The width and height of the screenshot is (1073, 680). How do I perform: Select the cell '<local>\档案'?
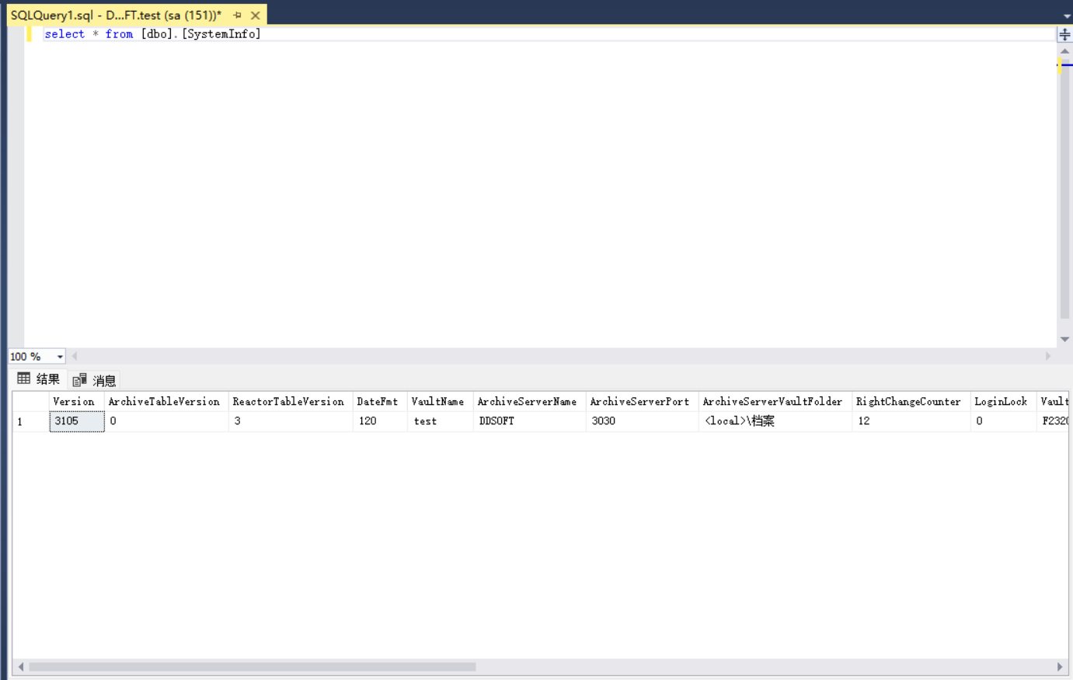tap(775, 421)
